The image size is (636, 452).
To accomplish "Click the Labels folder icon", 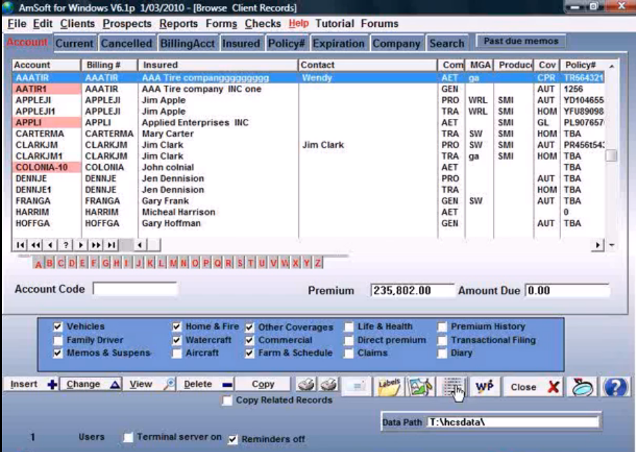I will click(389, 385).
